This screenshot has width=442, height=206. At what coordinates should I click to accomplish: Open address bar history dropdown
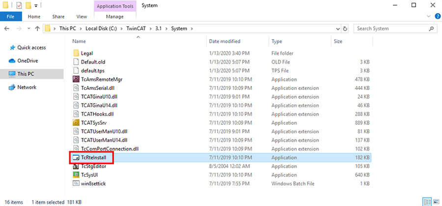338,29
